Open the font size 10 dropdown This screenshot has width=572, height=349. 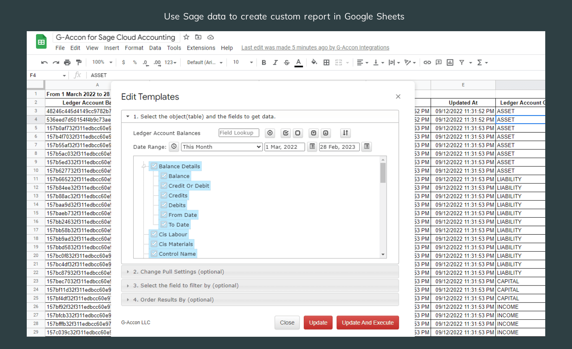click(243, 62)
